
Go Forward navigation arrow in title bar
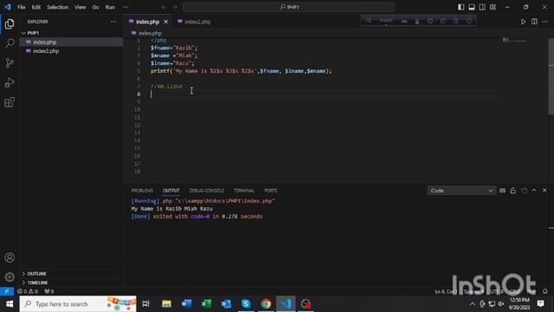[x=175, y=7]
